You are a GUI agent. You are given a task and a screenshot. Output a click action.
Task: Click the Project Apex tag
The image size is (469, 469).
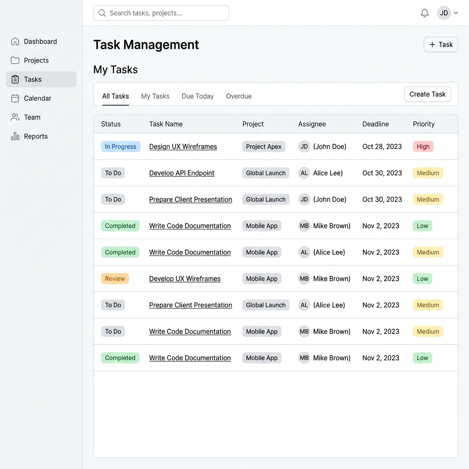(x=263, y=147)
